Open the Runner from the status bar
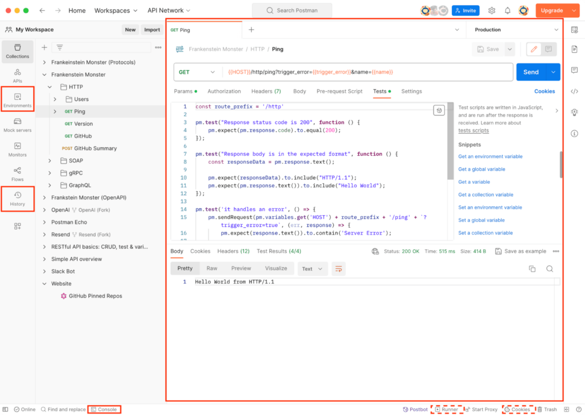The height and width of the screenshot is (415, 585). 447,409
